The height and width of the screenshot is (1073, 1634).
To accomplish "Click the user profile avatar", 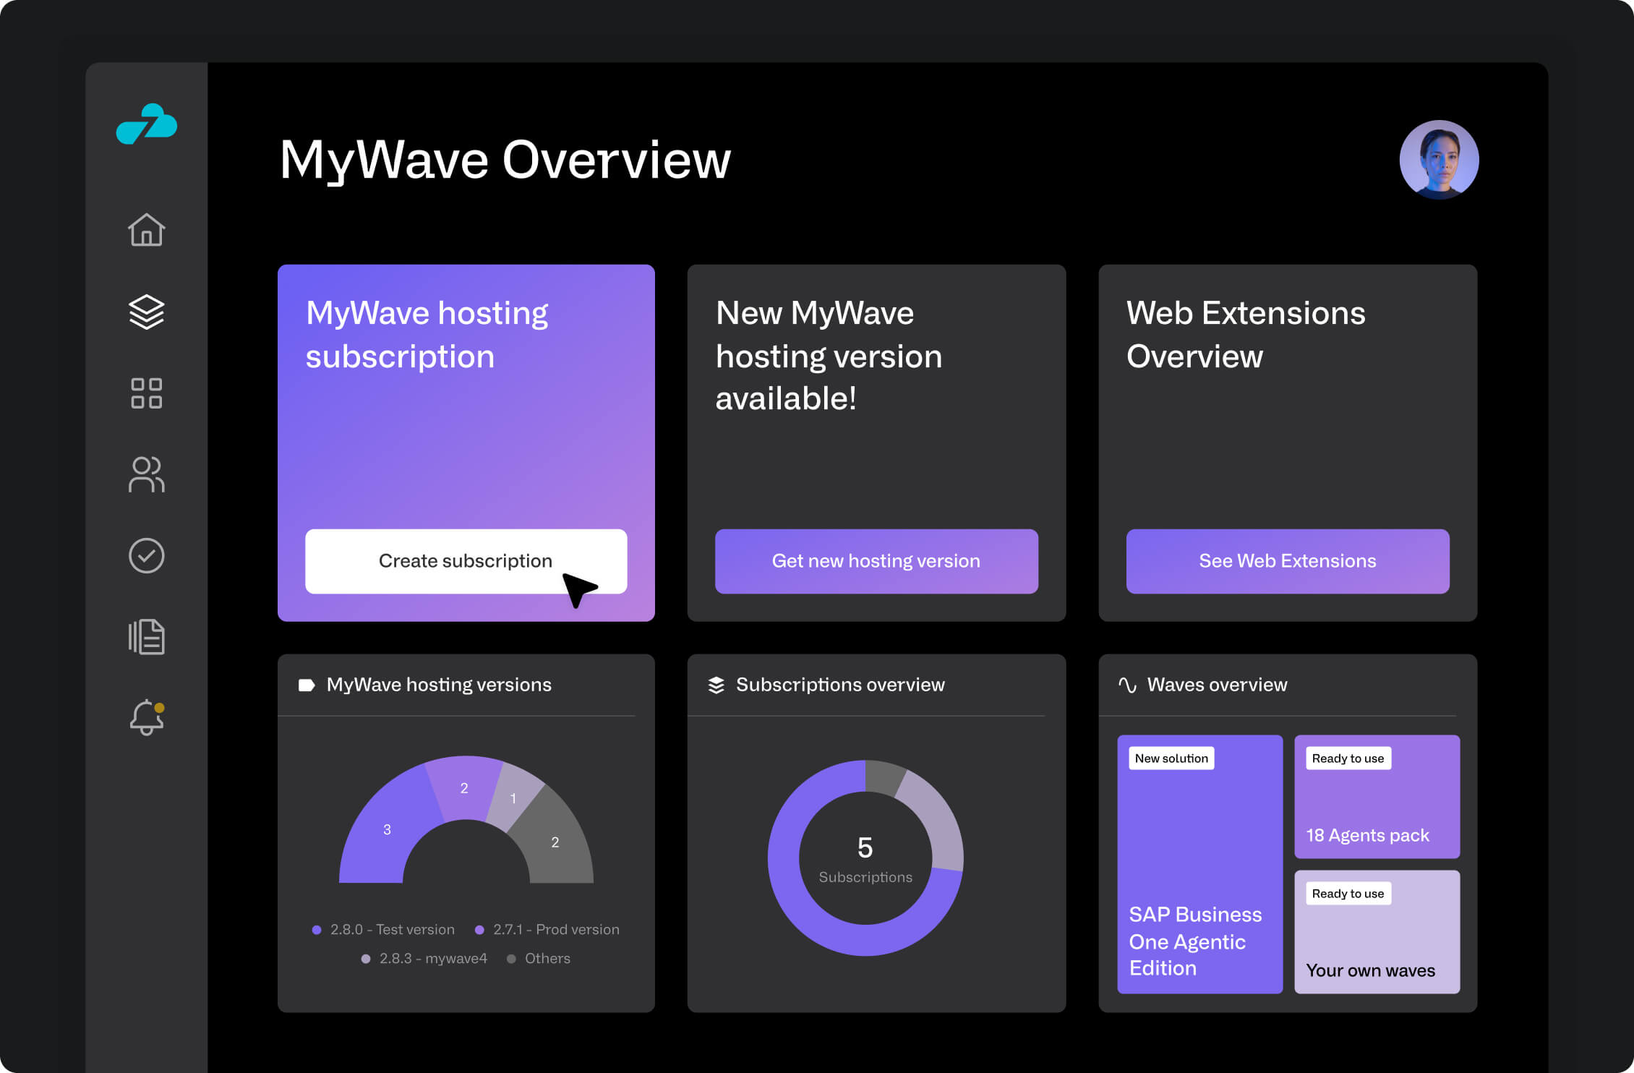I will (x=1439, y=160).
